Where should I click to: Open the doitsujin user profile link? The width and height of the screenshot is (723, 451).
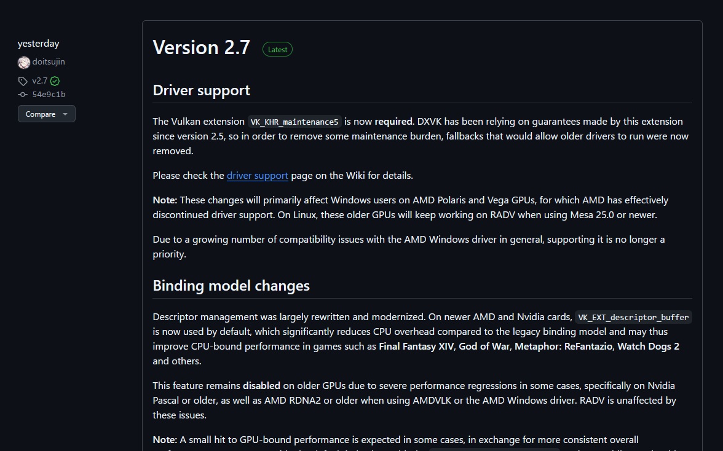(49, 61)
